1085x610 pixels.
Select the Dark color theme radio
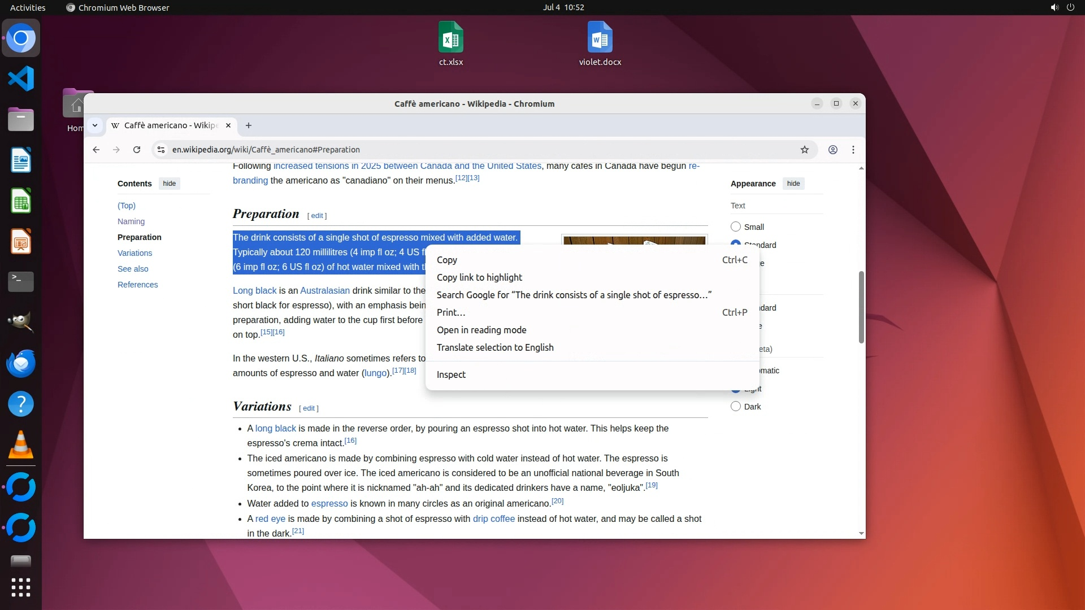point(736,406)
